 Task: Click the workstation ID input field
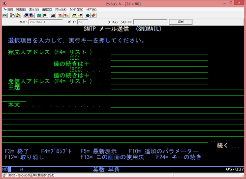tap(151, 22)
